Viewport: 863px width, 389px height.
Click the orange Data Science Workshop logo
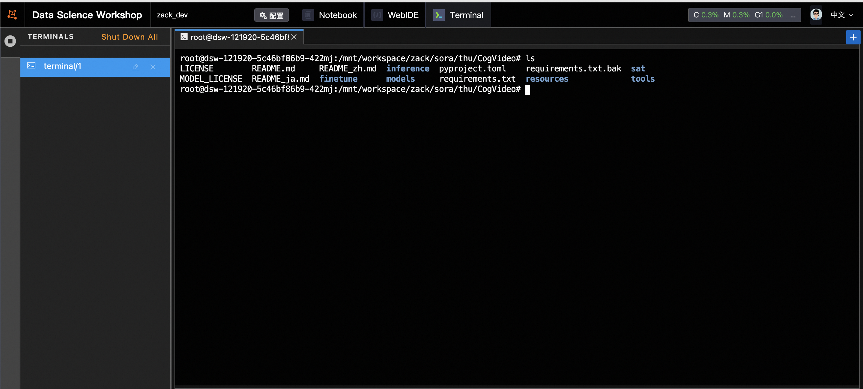12,14
